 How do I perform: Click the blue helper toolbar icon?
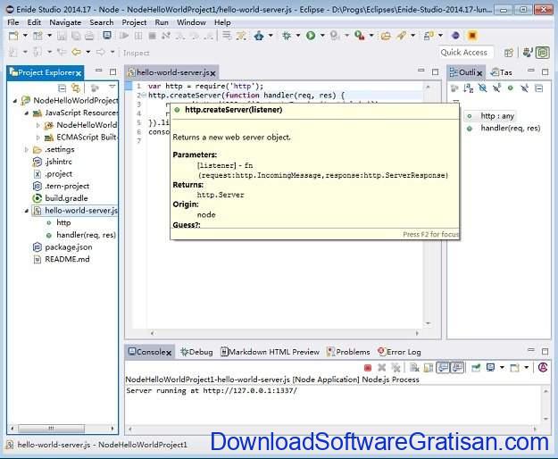click(x=259, y=36)
